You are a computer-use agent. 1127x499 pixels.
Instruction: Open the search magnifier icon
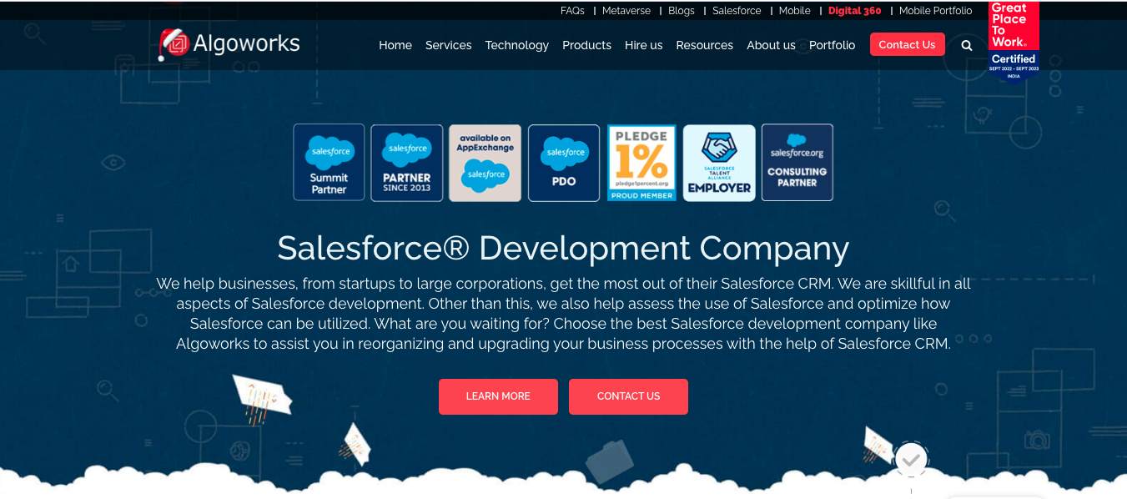pos(967,46)
